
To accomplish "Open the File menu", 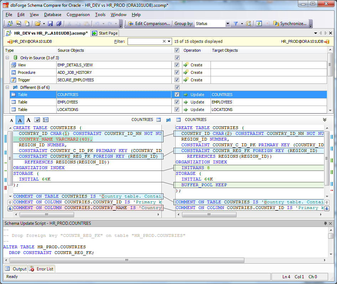I will (x=9, y=15).
